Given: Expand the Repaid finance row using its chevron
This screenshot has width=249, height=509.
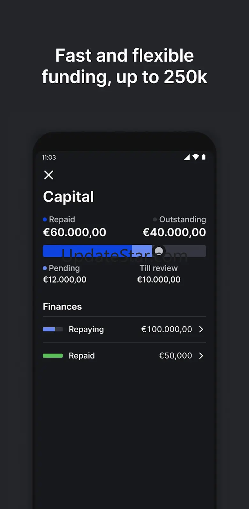Looking at the screenshot, I should (x=201, y=356).
